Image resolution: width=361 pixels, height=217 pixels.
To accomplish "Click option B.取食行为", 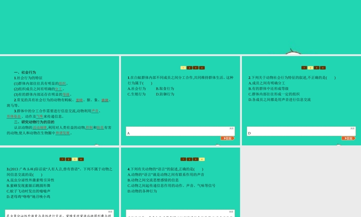I will point(165,89).
